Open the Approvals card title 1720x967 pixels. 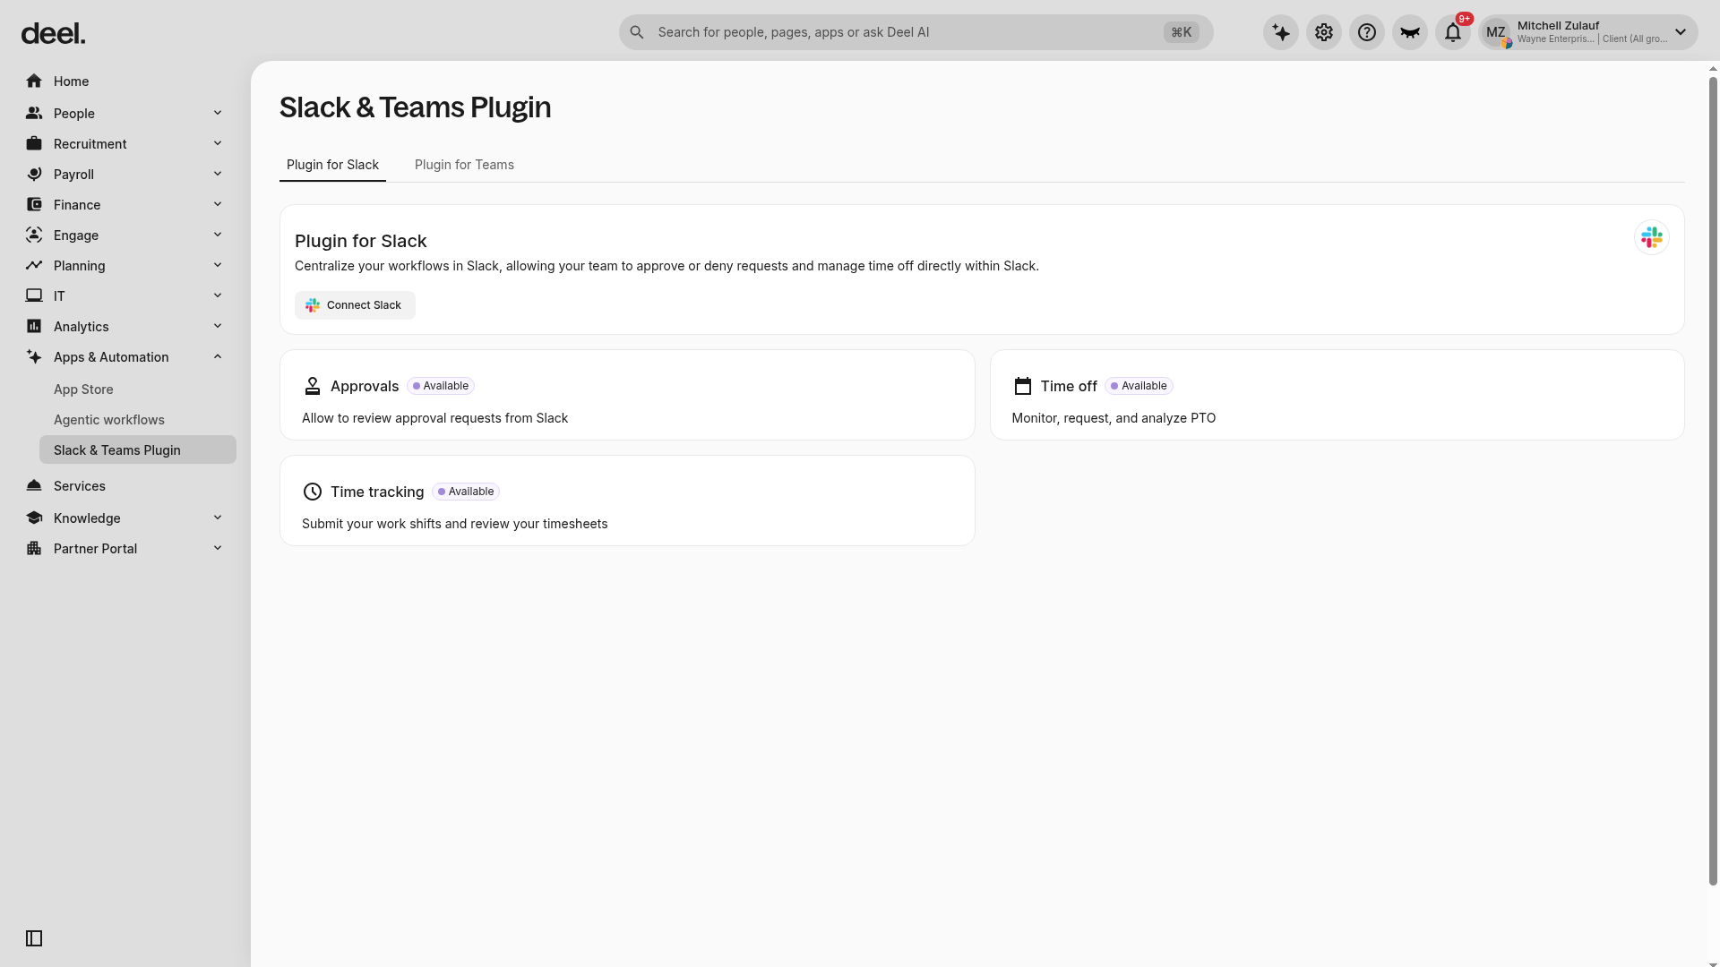[365, 386]
